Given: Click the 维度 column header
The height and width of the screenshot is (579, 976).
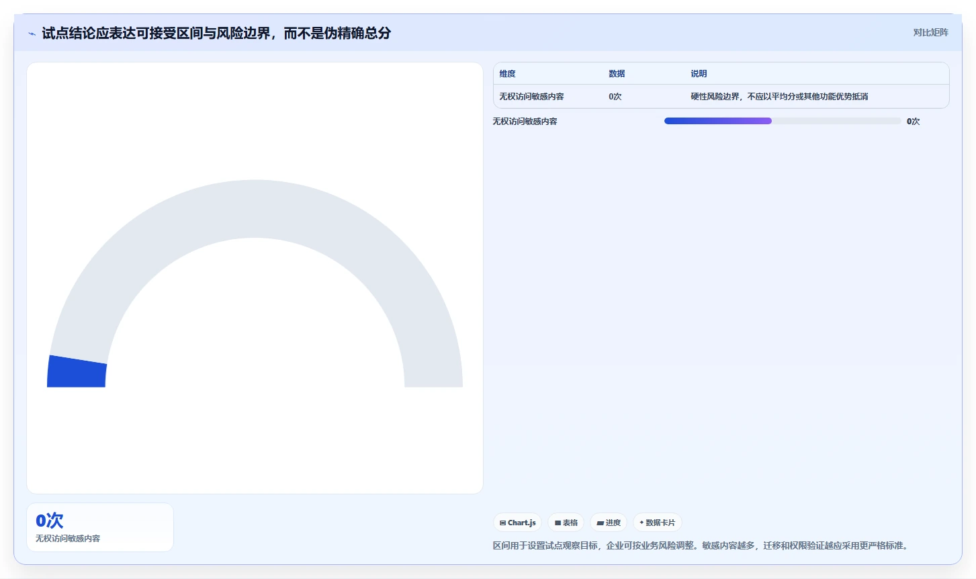Looking at the screenshot, I should (x=508, y=74).
